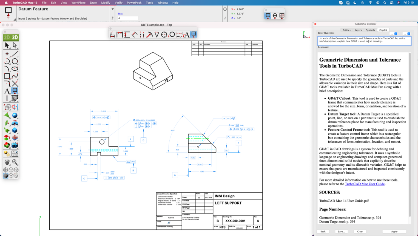Choose the blue Sphere solid tool

(15, 115)
